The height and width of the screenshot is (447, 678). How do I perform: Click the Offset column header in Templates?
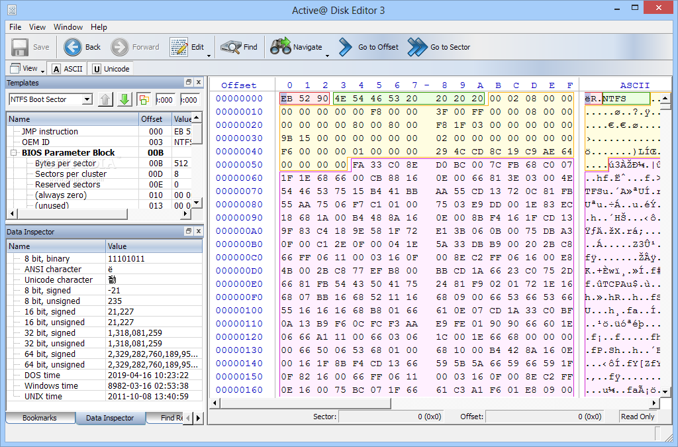click(x=155, y=119)
